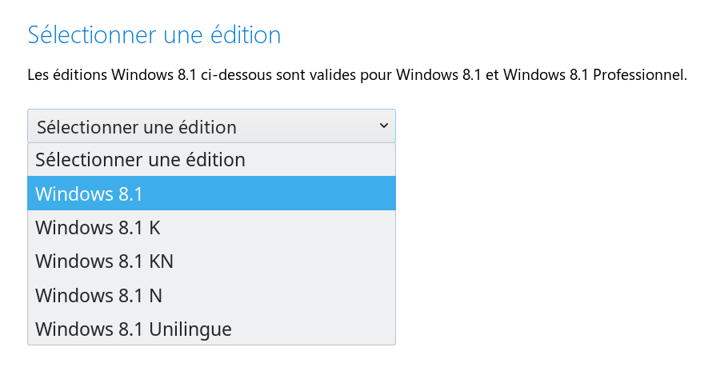Choose Windows 8.1 Unilingue edition
The image size is (716, 371).
pos(211,328)
